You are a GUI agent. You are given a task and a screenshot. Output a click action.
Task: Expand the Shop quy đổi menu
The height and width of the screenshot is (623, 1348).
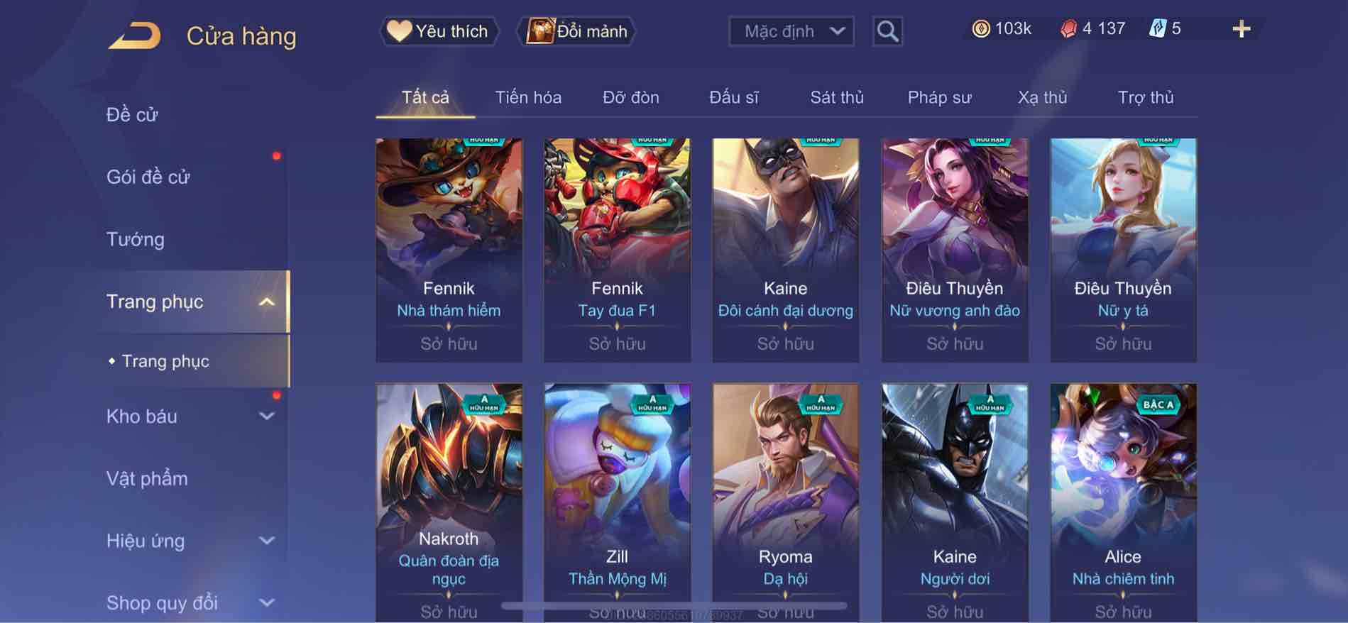point(266,603)
